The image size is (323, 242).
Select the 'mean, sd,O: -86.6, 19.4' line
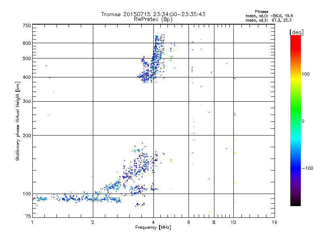[x=269, y=16]
